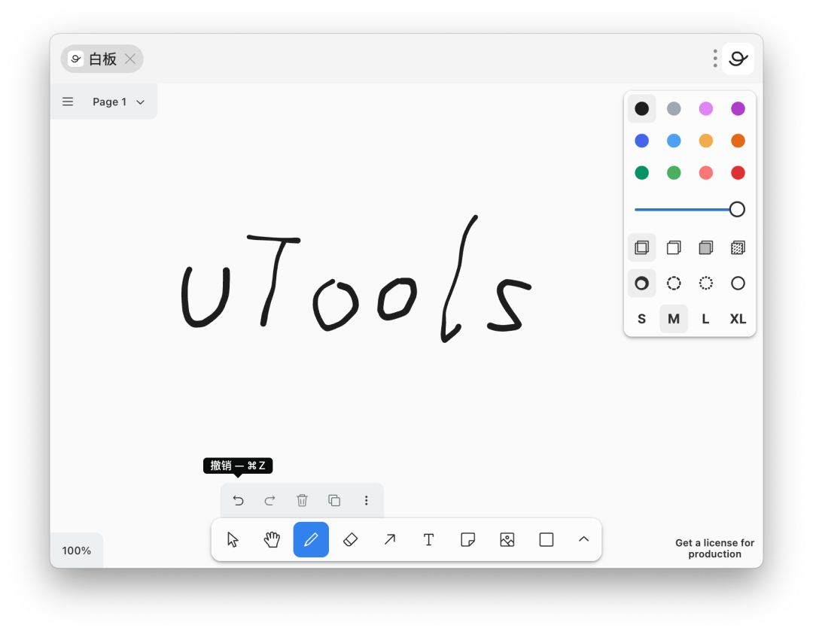Click the 100% zoom level
This screenshot has height=634, width=813.
[x=76, y=551]
